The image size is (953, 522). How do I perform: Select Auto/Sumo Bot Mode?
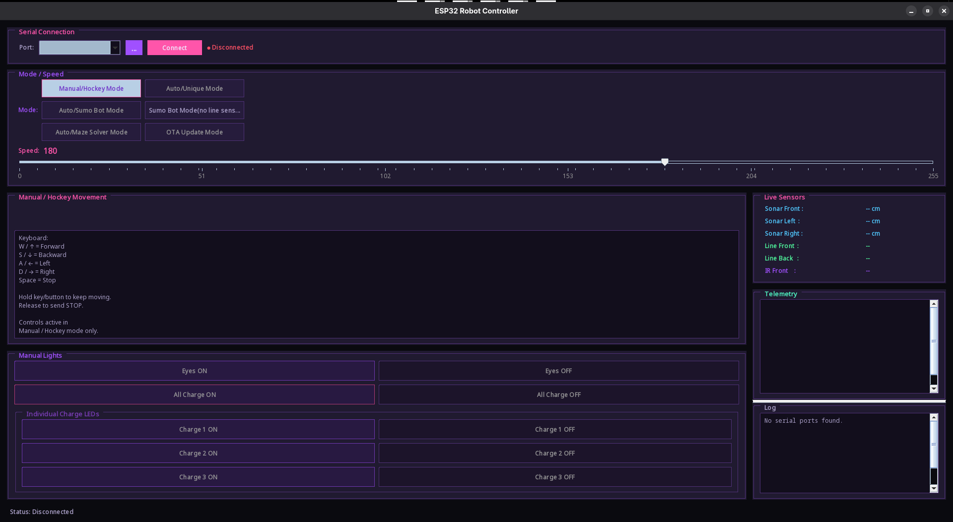91,110
